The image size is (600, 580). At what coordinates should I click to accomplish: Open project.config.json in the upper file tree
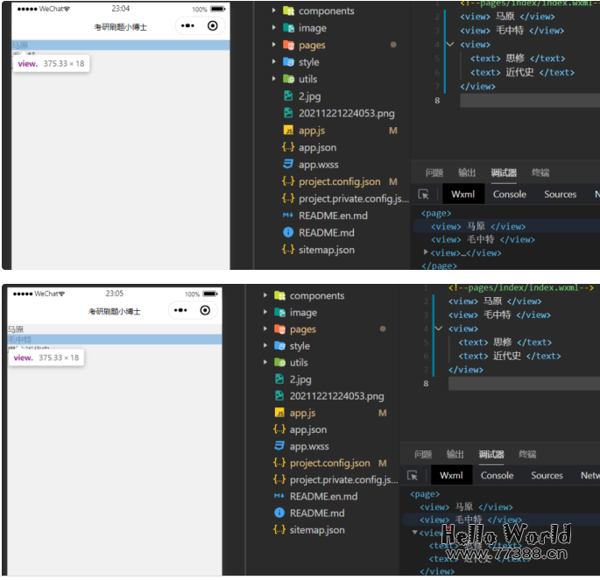[339, 181]
